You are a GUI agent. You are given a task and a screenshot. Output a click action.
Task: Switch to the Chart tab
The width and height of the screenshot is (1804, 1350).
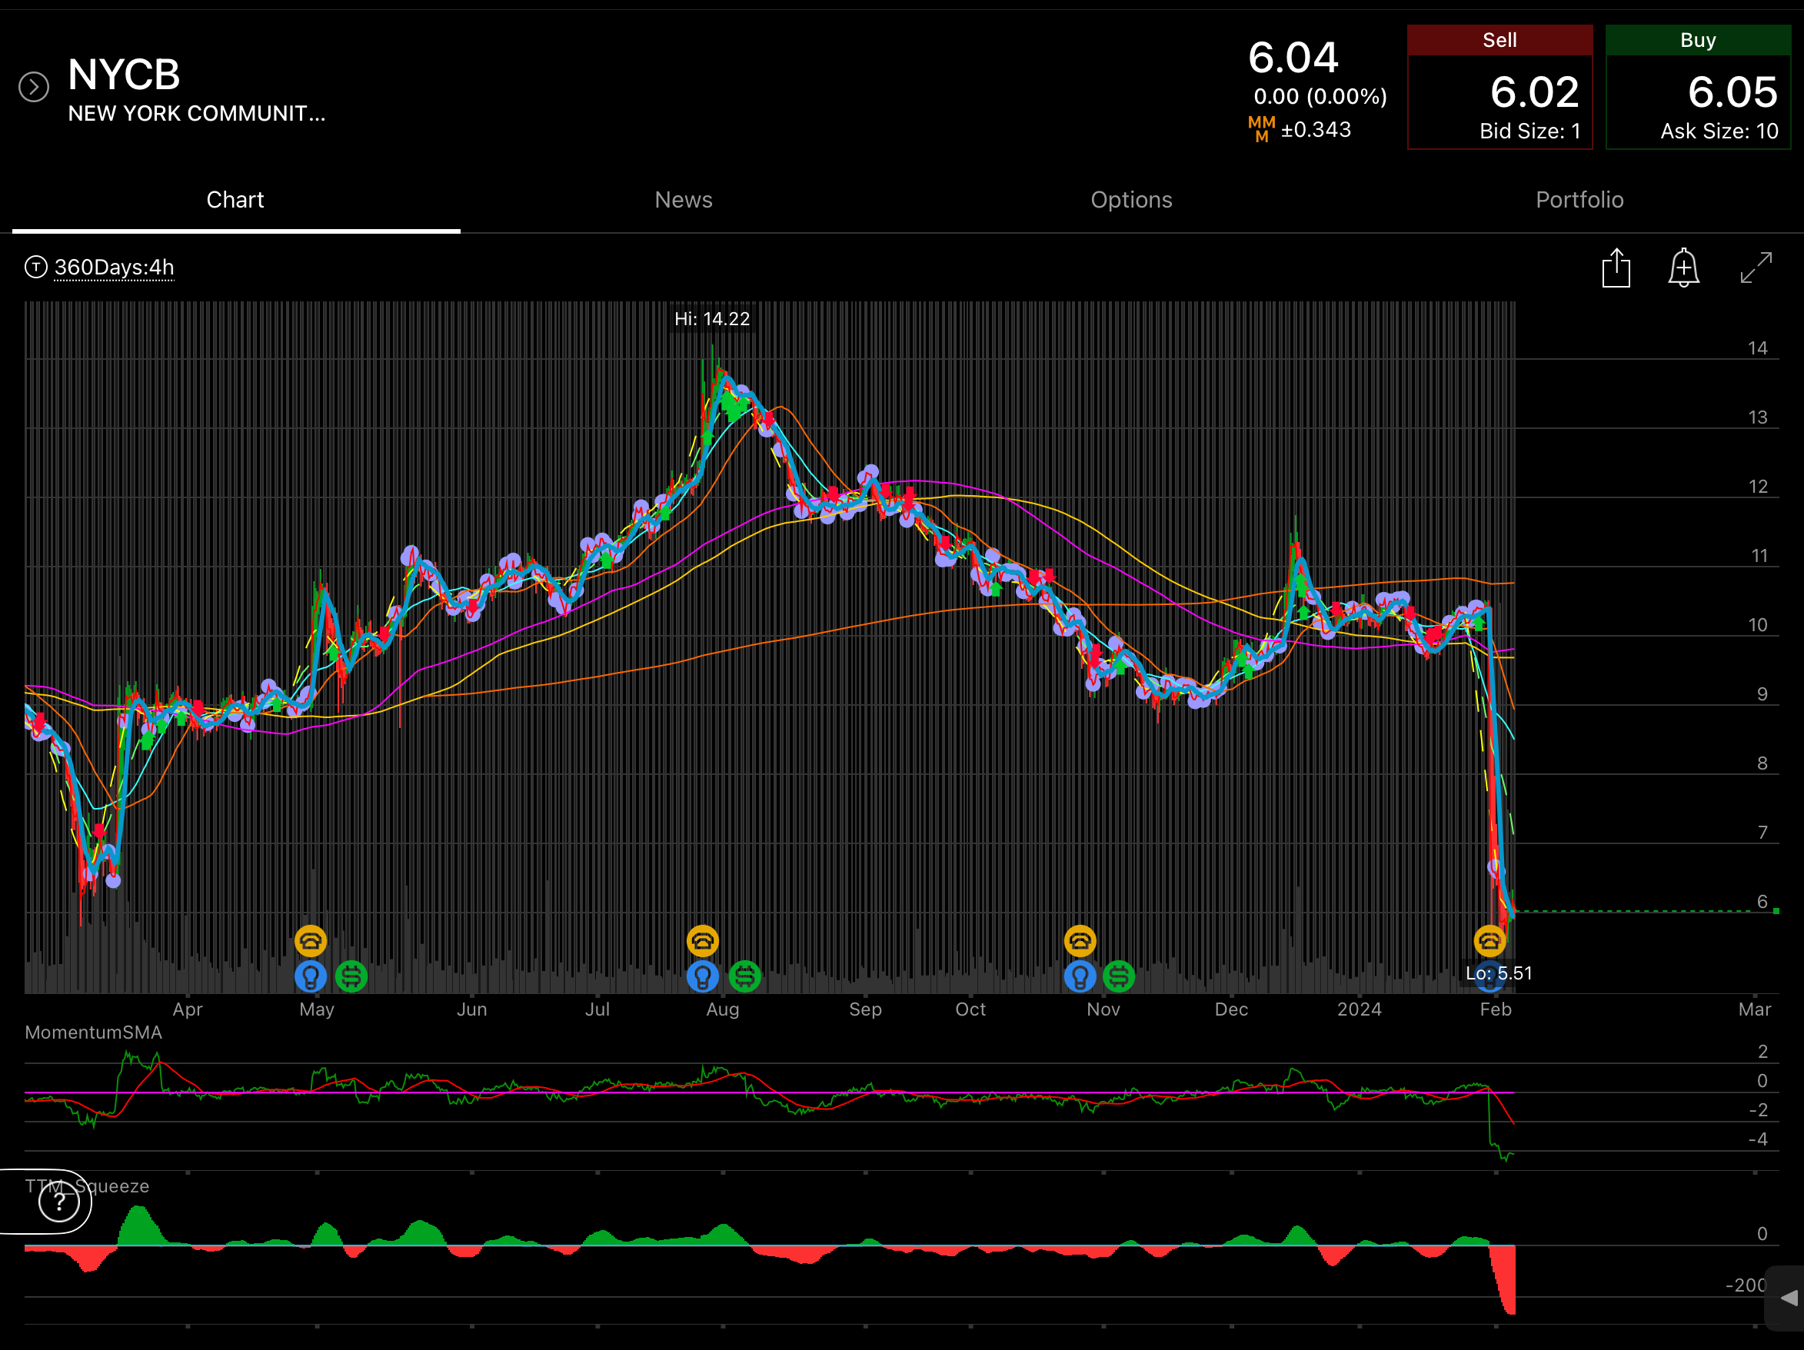[236, 201]
